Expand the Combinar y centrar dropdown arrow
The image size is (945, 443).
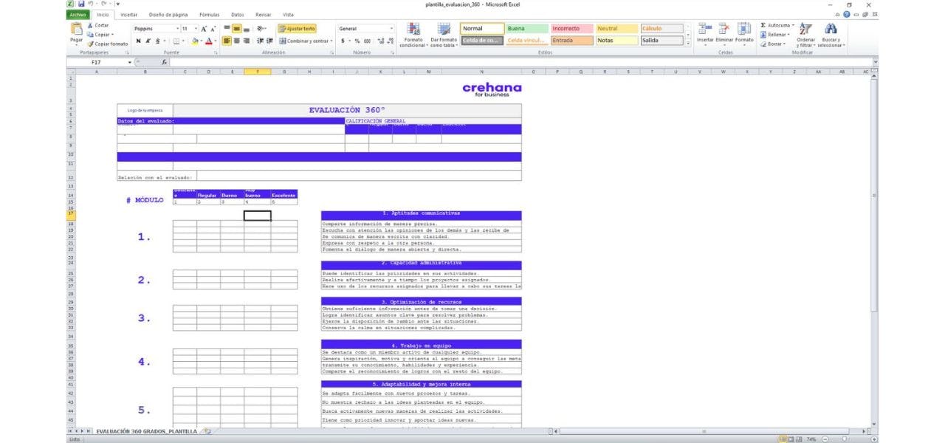[331, 41]
